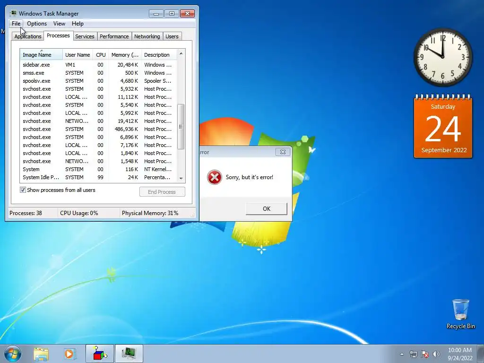Click Physical Memory: 31% status entry
This screenshot has width=484, height=363.
click(x=150, y=213)
